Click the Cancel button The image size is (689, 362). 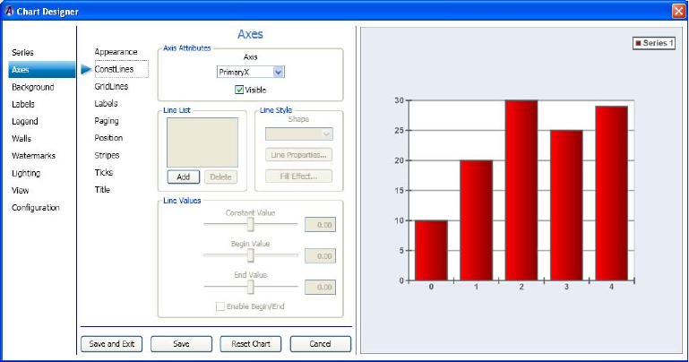pyautogui.click(x=321, y=344)
